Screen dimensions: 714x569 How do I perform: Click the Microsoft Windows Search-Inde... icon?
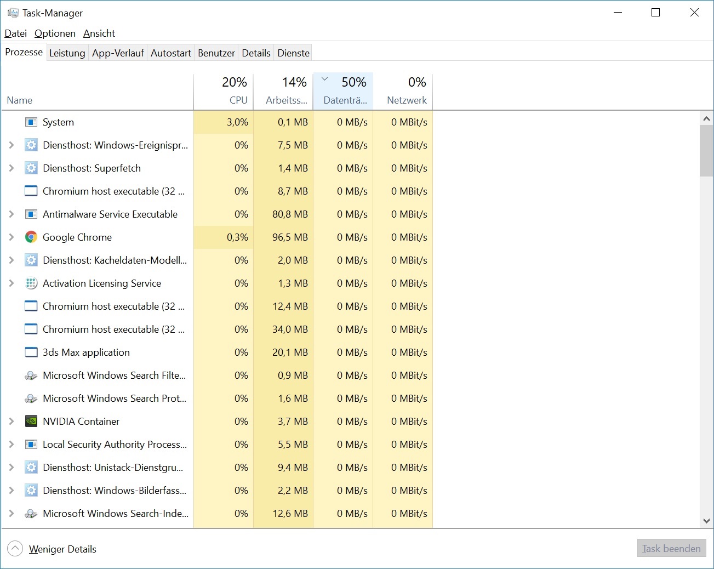pos(31,514)
